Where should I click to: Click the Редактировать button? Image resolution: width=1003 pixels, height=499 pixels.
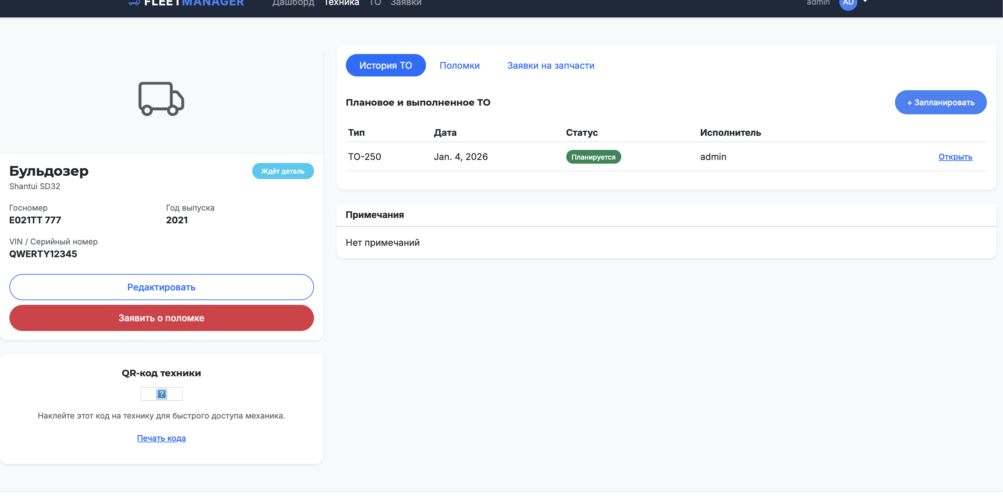161,287
